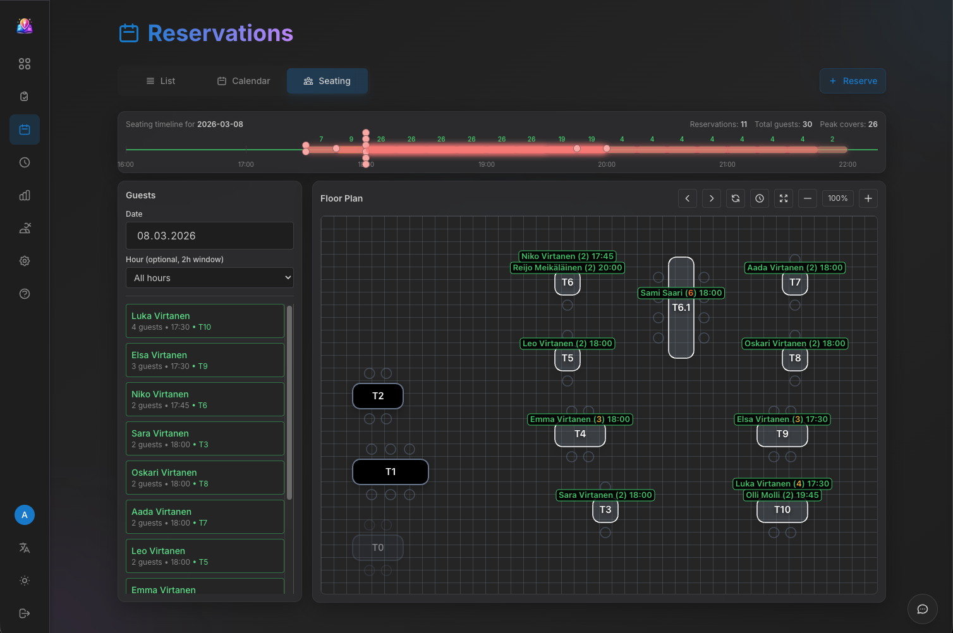Refresh the floor plan with the sync icon
Viewport: 953px width, 633px height.
[735, 198]
